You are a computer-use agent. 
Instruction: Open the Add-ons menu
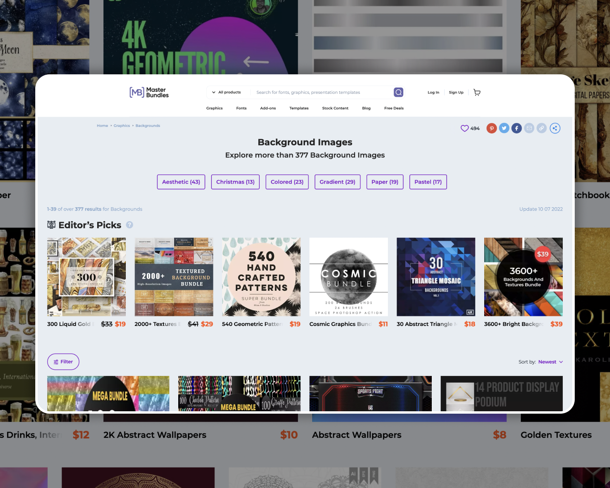click(268, 108)
